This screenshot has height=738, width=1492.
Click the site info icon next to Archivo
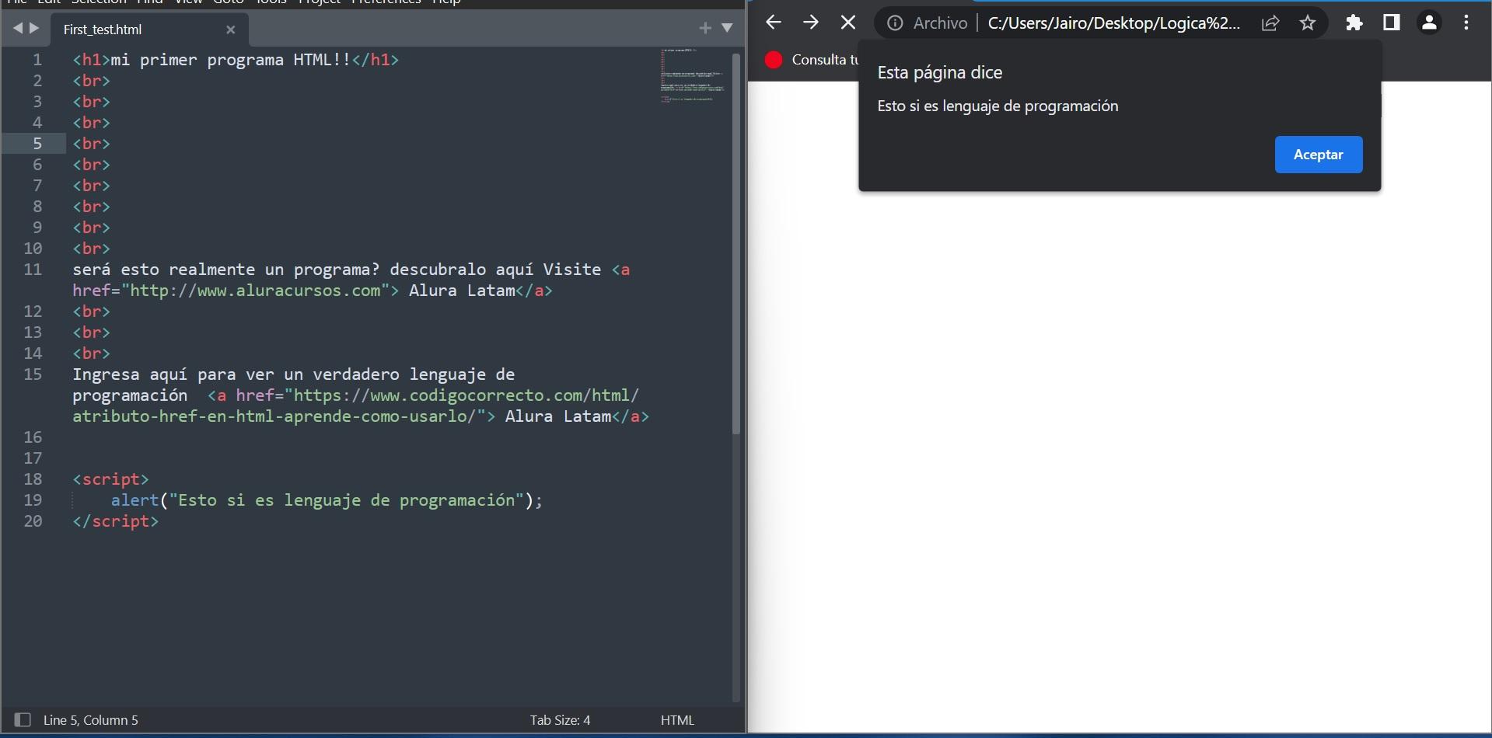point(895,23)
